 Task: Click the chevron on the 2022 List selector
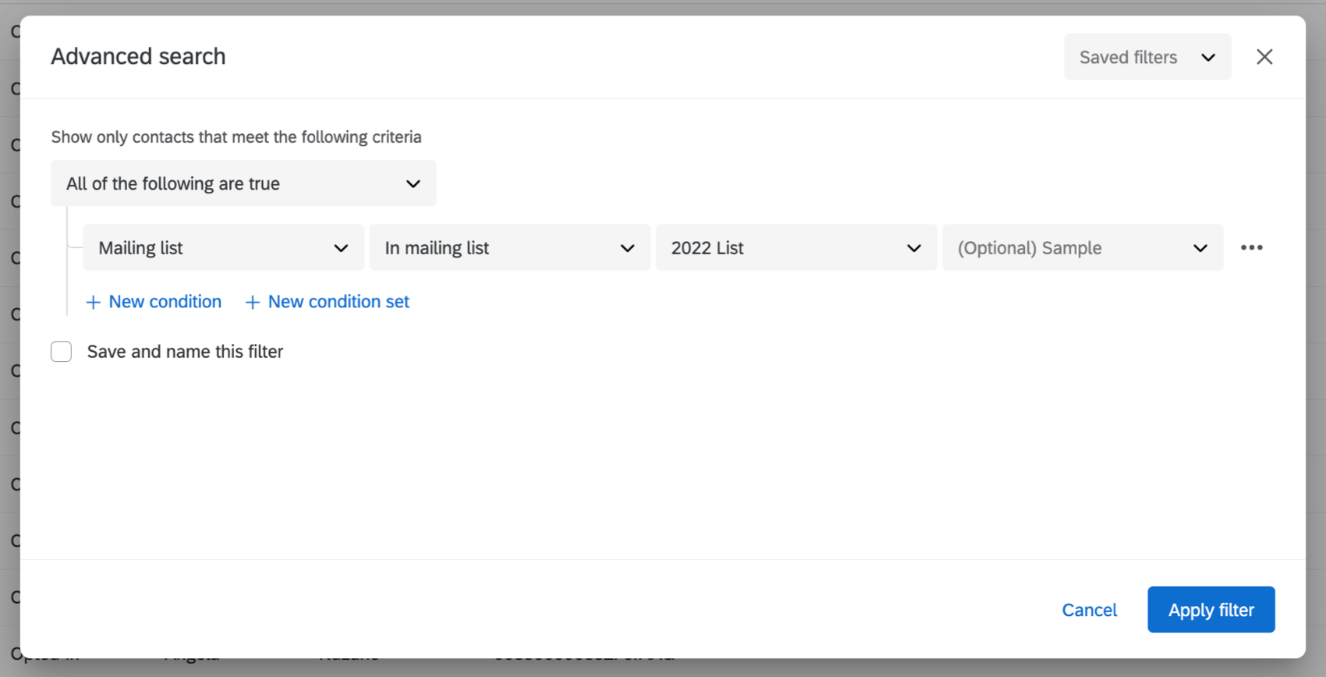pos(913,248)
